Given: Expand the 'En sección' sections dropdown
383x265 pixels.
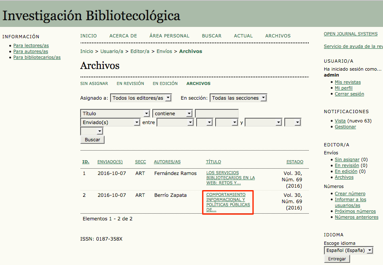Looking at the screenshot, I should pyautogui.click(x=238, y=98).
